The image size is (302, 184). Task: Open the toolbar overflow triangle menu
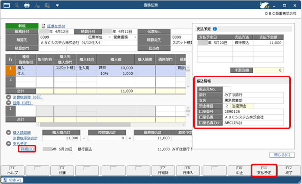click(57, 6)
